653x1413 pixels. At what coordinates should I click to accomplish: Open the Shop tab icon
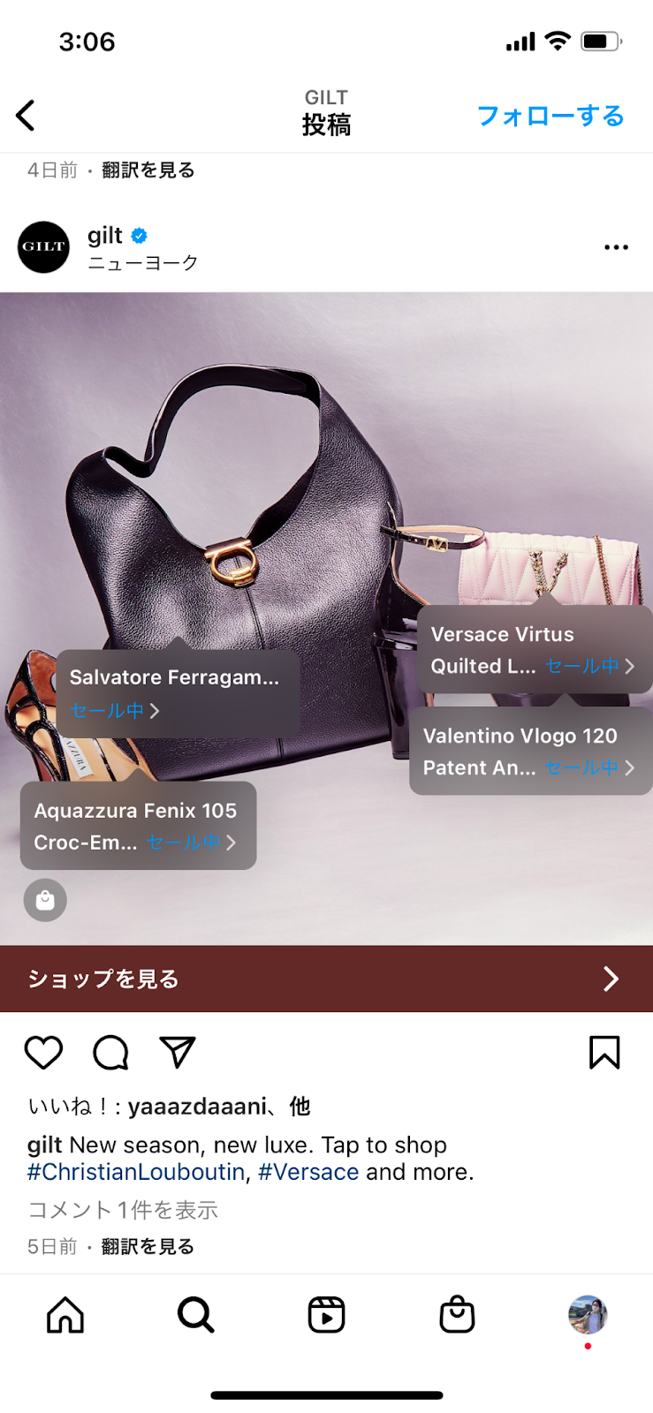(x=457, y=1314)
